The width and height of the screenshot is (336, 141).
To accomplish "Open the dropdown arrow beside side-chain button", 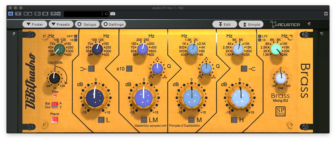I will (59, 14).
